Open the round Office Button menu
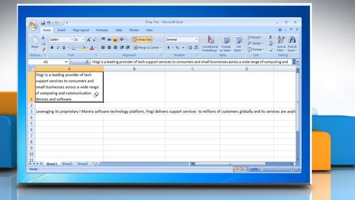 (33, 25)
